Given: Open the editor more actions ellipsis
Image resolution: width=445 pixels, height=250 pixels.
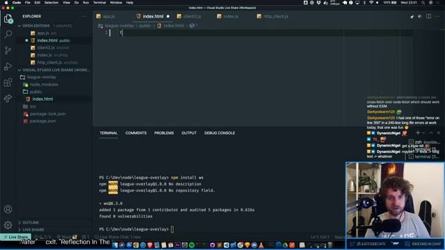Looking at the screenshot, I should point(437,17).
